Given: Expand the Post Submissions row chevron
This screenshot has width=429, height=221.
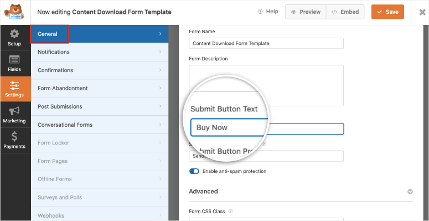Looking at the screenshot, I should [x=161, y=106].
